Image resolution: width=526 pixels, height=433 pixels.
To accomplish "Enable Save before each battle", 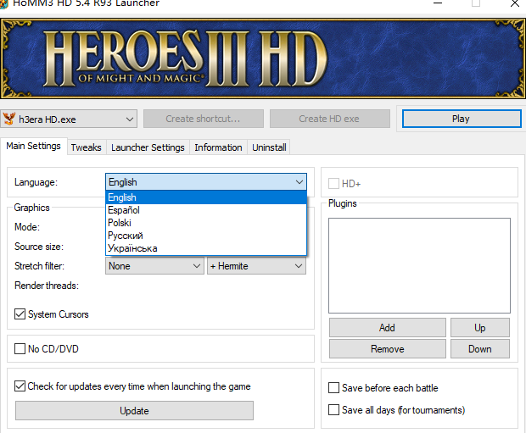I will (333, 388).
